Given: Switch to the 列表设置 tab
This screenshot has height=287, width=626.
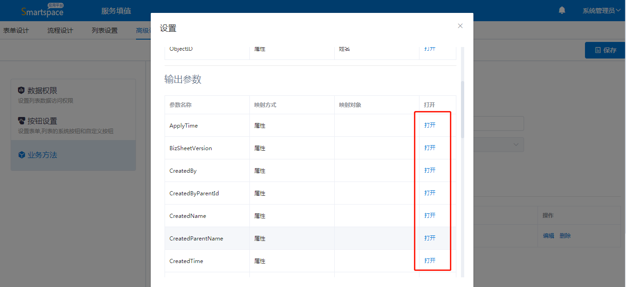Looking at the screenshot, I should click(x=105, y=30).
